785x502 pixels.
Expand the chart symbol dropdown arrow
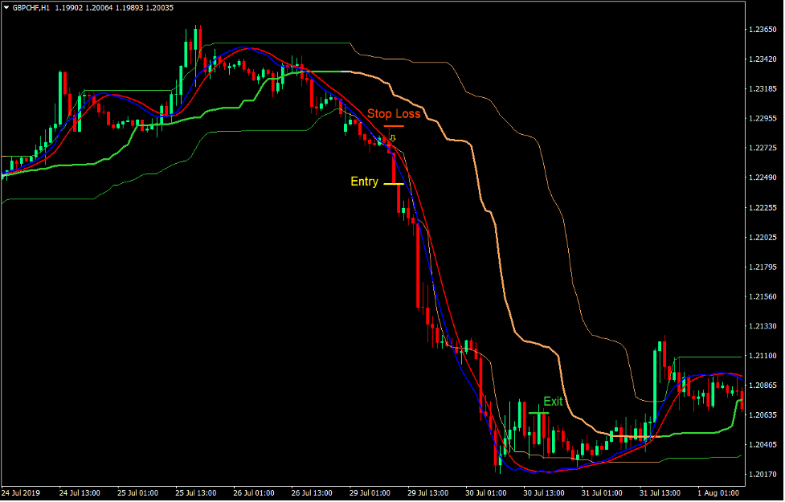point(8,6)
